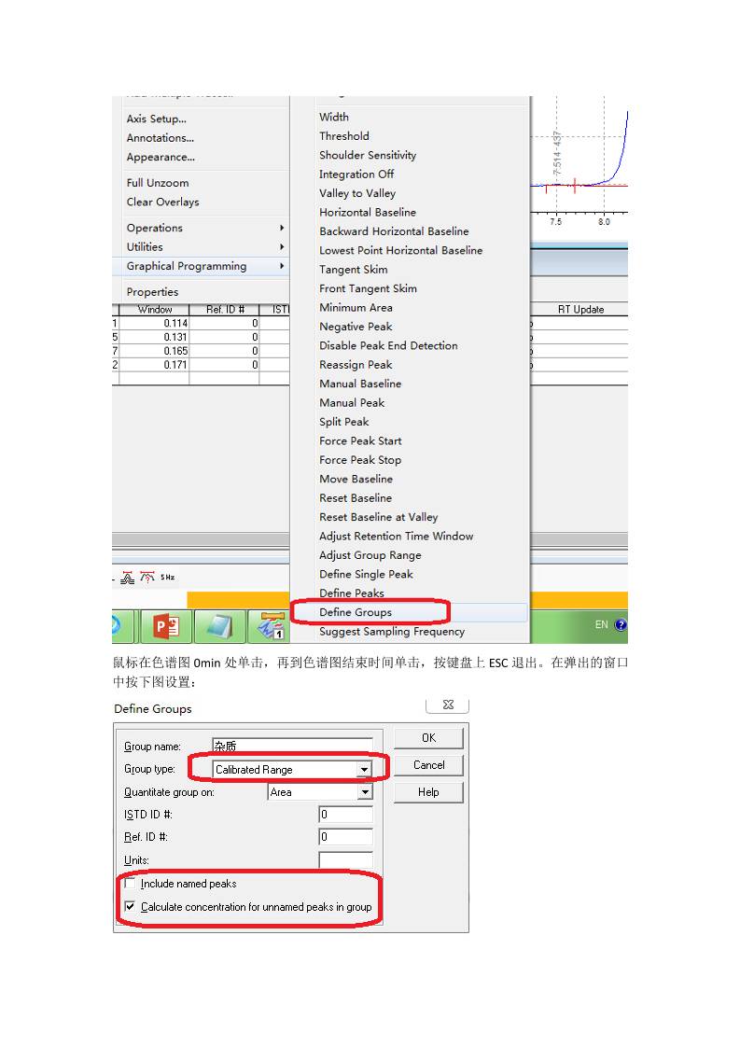Click OK in Define Groups dialog
This screenshot has width=740, height=1047.
pos(428,737)
